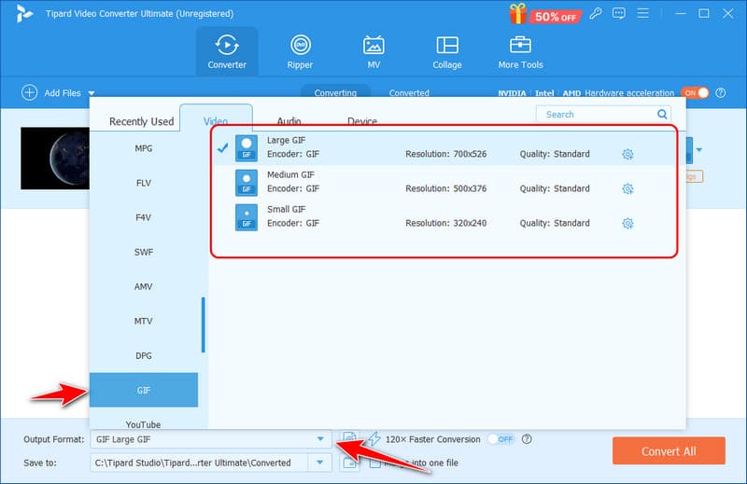The image size is (747, 484).
Task: Open the Collage module
Action: tap(447, 52)
